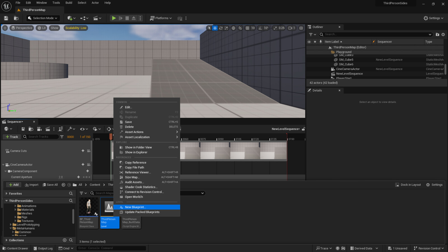Open the viewport hamburger options menu
Screen dimensions: 448x252
click(x=5, y=28)
